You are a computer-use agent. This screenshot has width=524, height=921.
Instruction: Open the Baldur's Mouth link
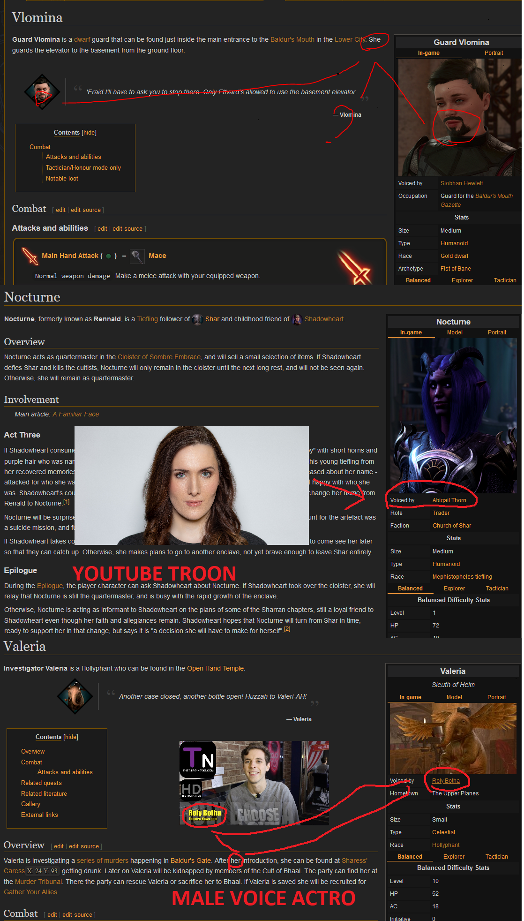tap(292, 40)
